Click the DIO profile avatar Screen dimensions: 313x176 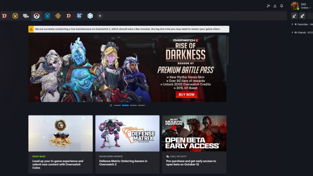pos(295,6)
